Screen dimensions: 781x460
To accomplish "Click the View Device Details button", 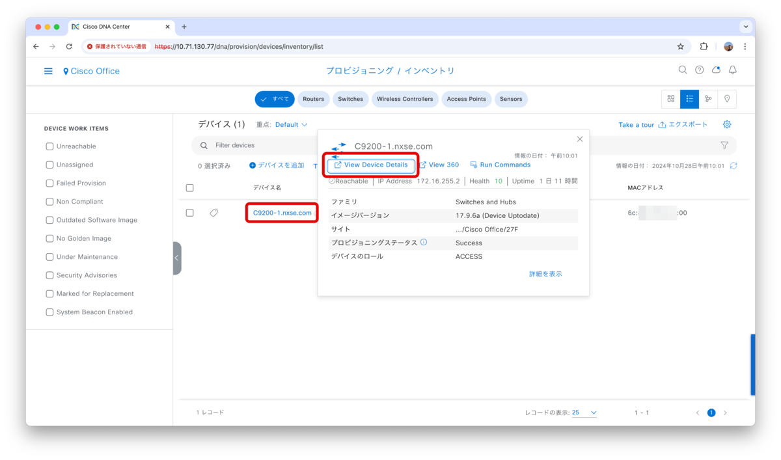I will click(371, 165).
